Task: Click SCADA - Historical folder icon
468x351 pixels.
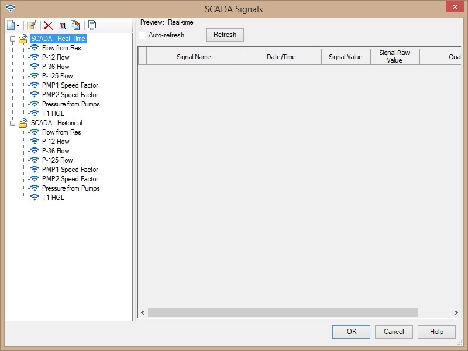Action: tap(23, 123)
